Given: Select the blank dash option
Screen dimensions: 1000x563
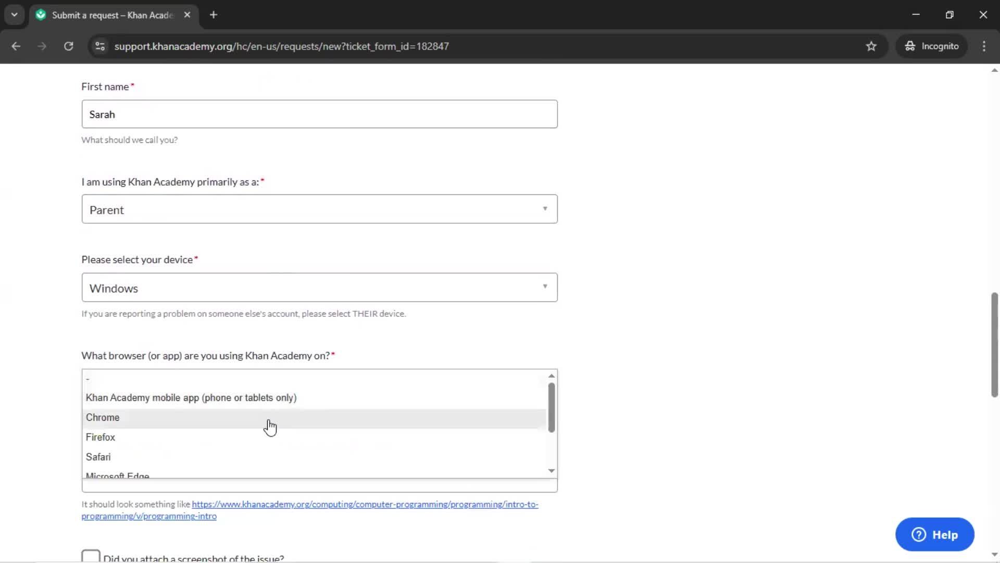Looking at the screenshot, I should (x=314, y=378).
